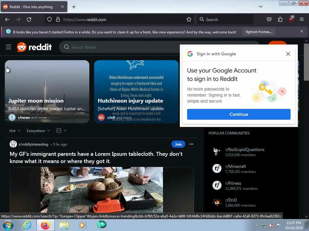
Task: Close the Sign in with Google popup
Action: 288,54
